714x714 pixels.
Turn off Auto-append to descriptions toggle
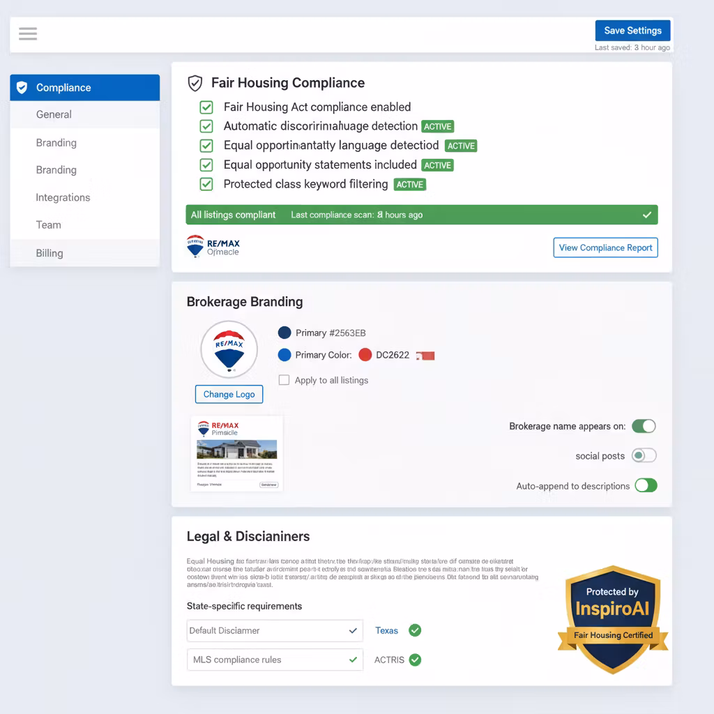click(646, 485)
